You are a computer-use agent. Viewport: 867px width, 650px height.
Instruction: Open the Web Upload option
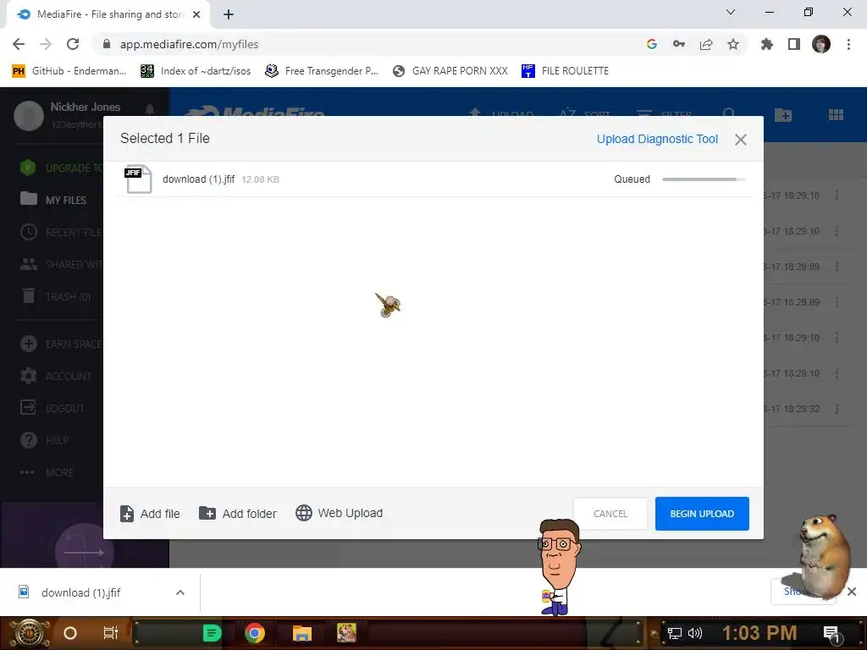tap(339, 513)
